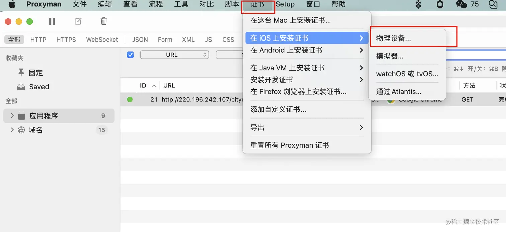Open the 文件 menu
The height and width of the screenshot is (232, 506).
tap(80, 4)
